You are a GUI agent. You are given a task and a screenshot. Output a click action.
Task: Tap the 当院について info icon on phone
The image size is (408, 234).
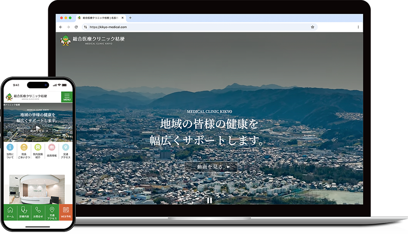(10, 147)
